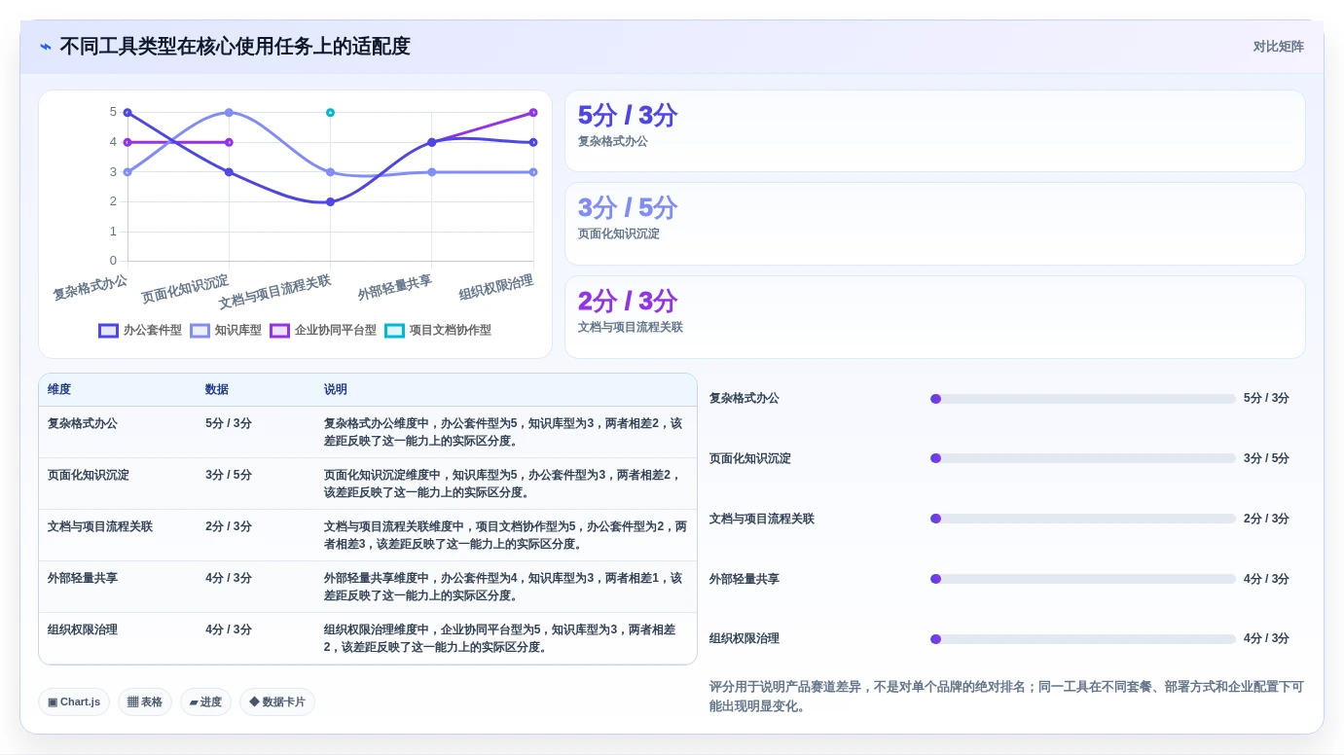Click the lightning icon beside the title

pyautogui.click(x=46, y=47)
